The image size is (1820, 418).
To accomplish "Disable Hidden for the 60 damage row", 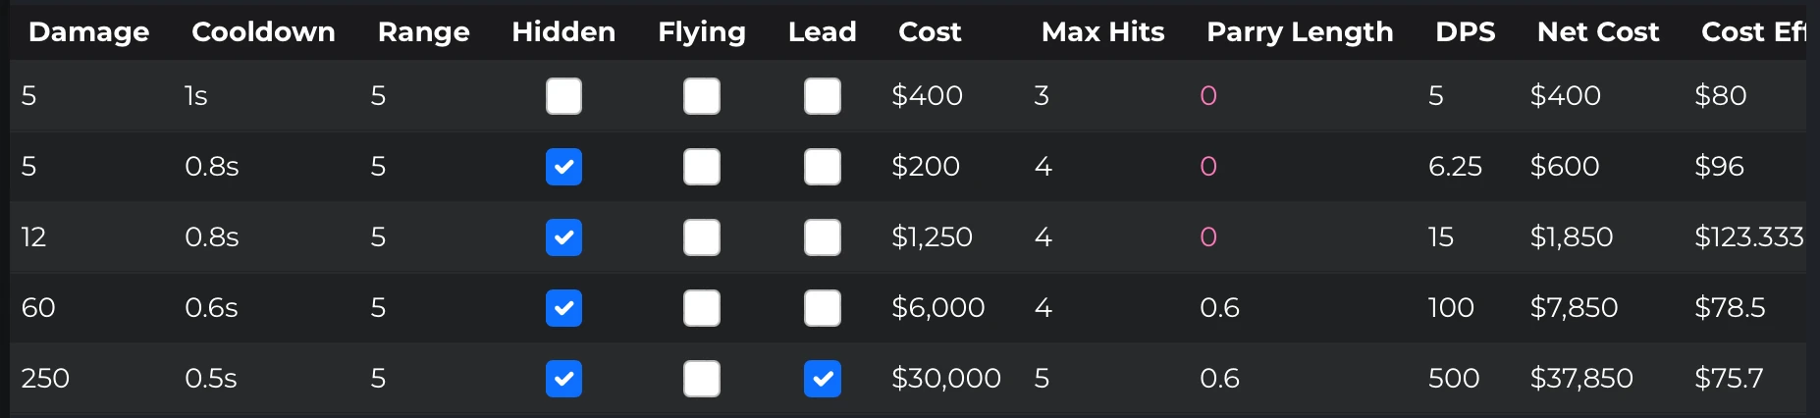I will coord(563,308).
